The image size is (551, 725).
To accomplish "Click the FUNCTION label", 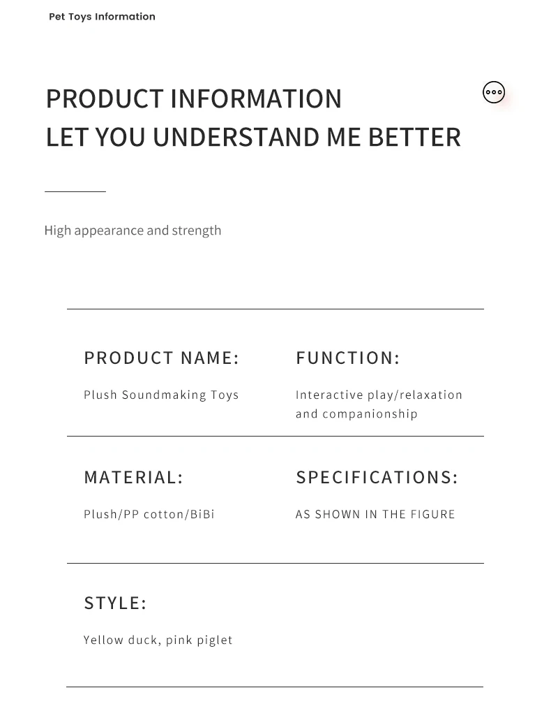I will point(348,358).
